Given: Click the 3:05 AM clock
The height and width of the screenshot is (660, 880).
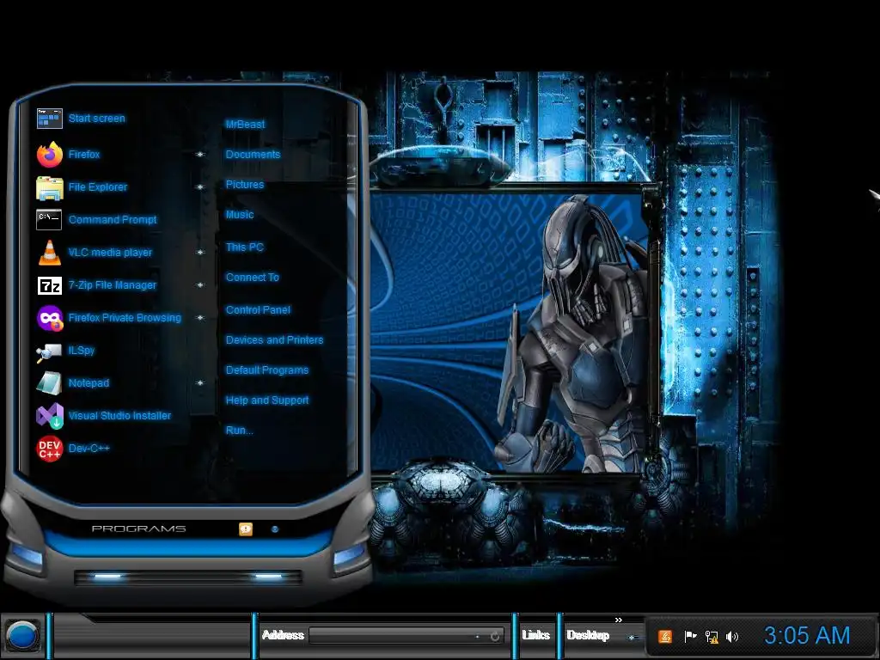Looking at the screenshot, I should coord(807,636).
